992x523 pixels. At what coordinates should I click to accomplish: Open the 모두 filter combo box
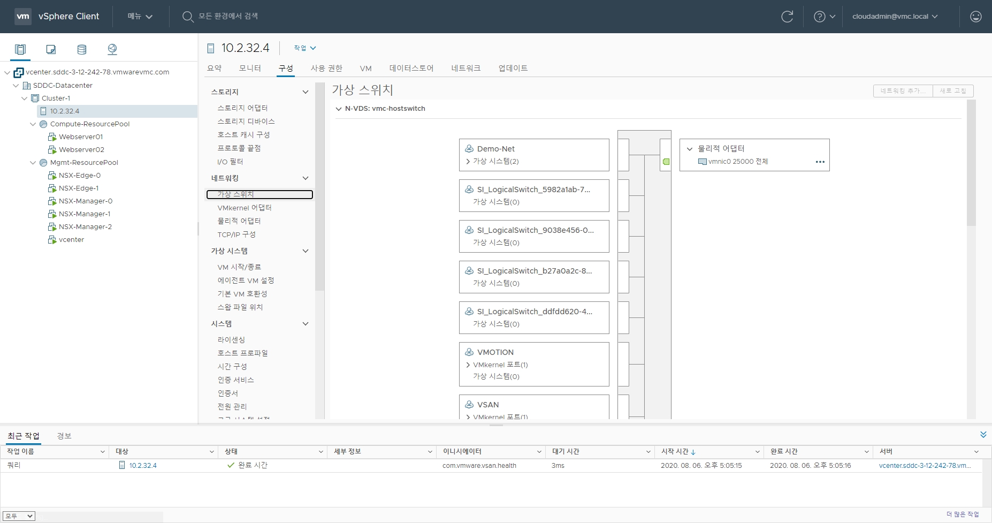(x=19, y=516)
